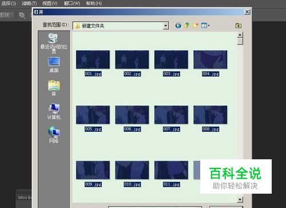Select thumbnail of 002.jpg

pos(132,60)
